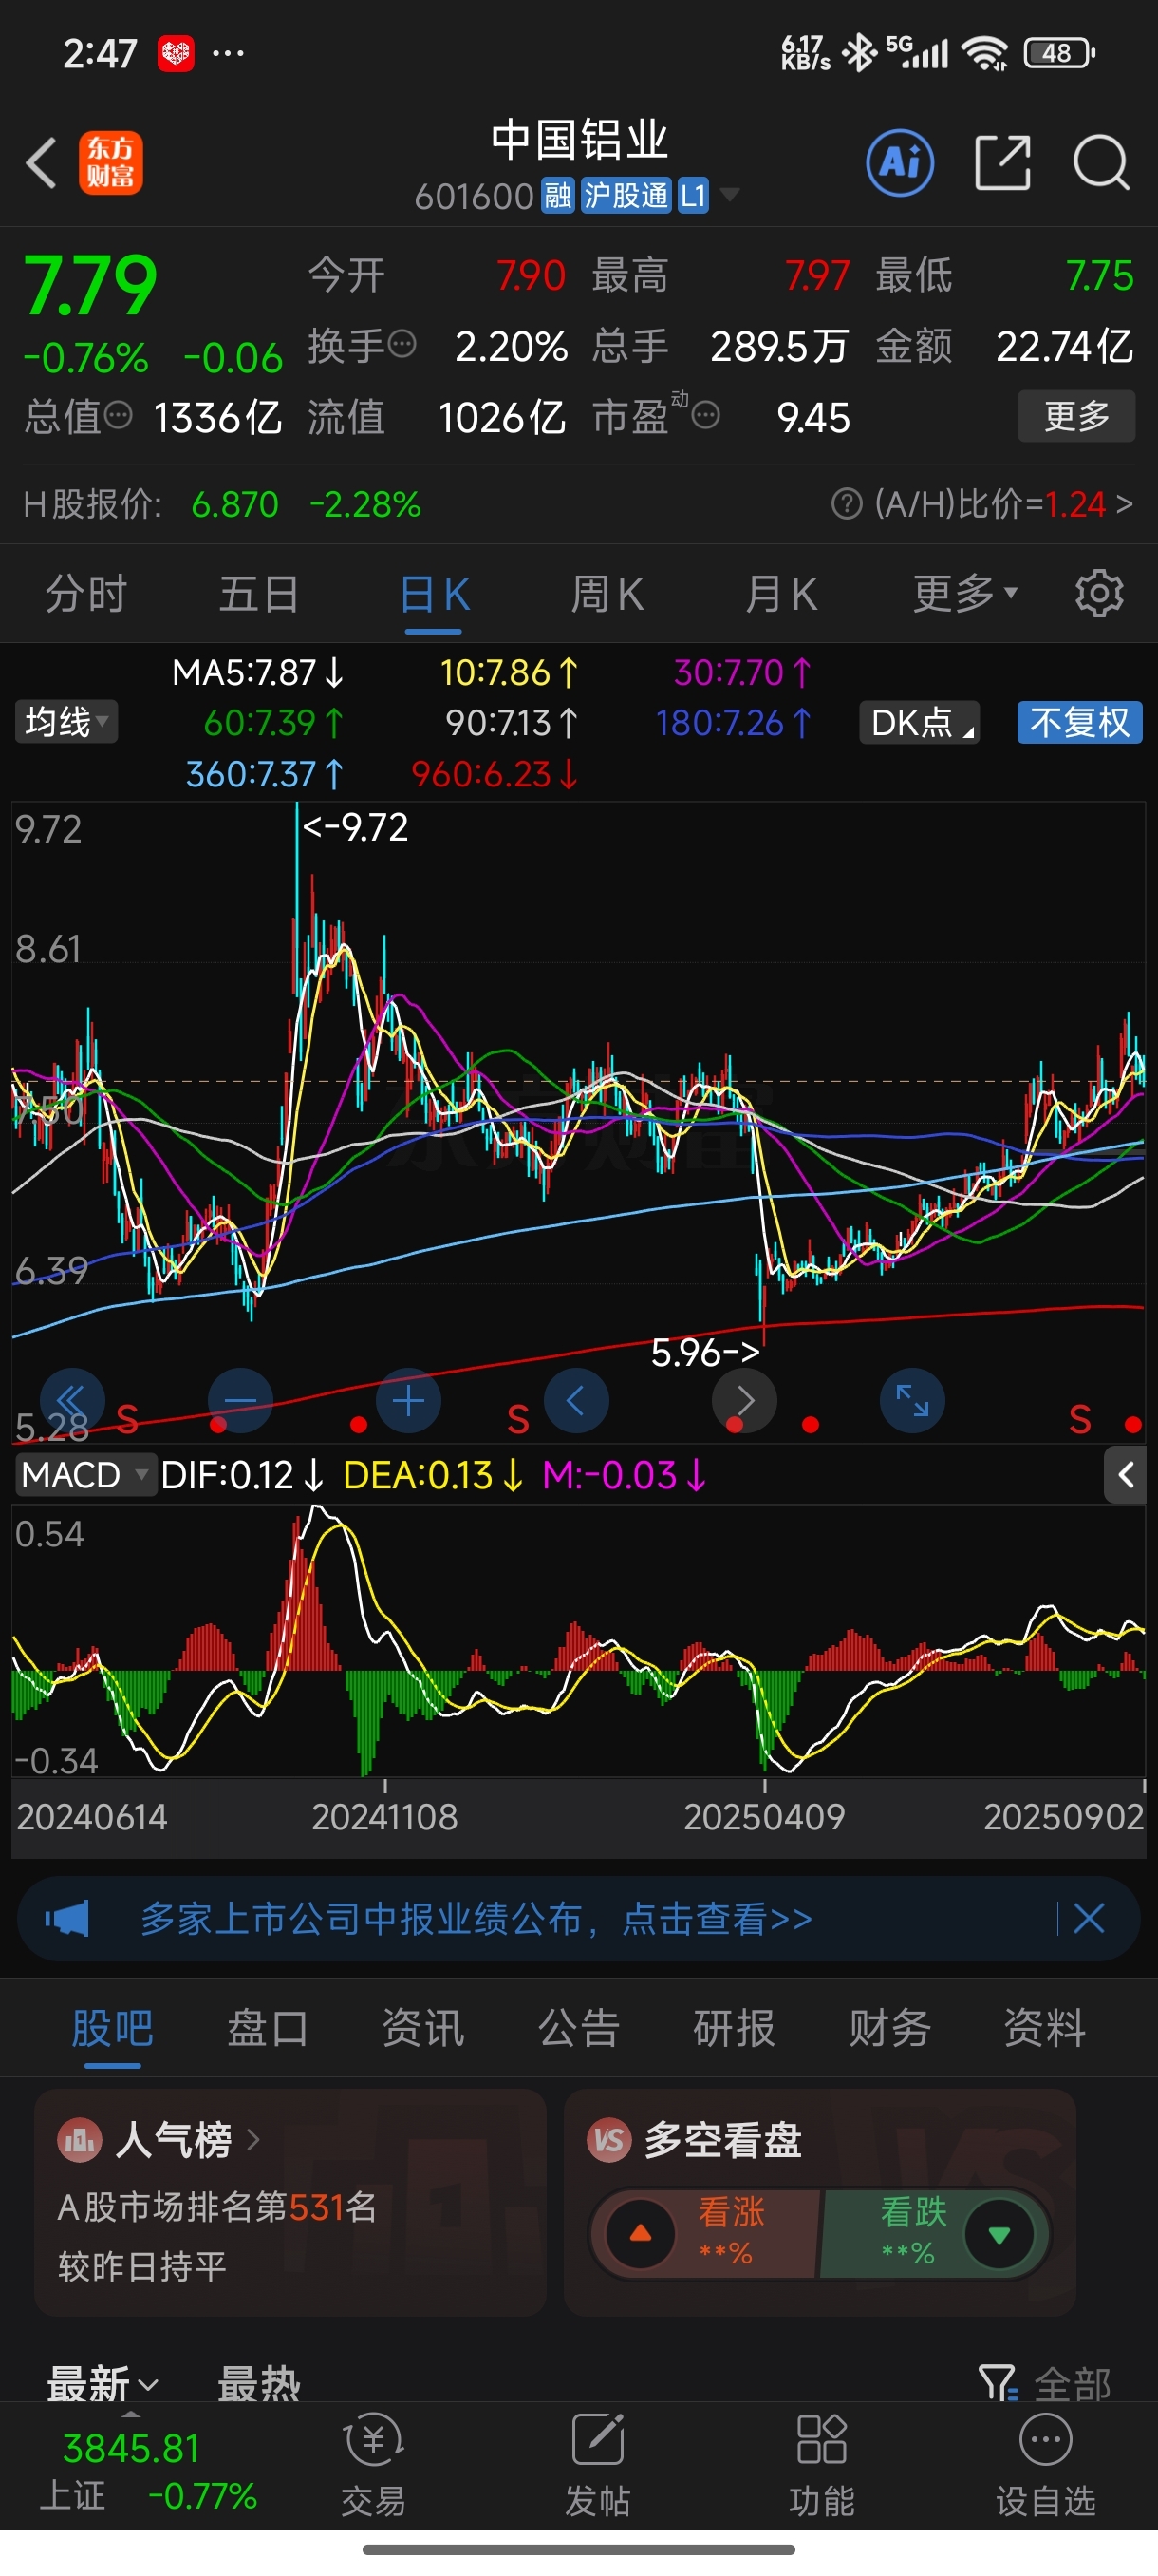Close the announcement banner

1088,1919
